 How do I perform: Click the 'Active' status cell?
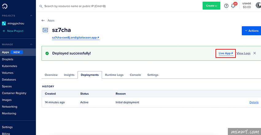tap(84, 102)
